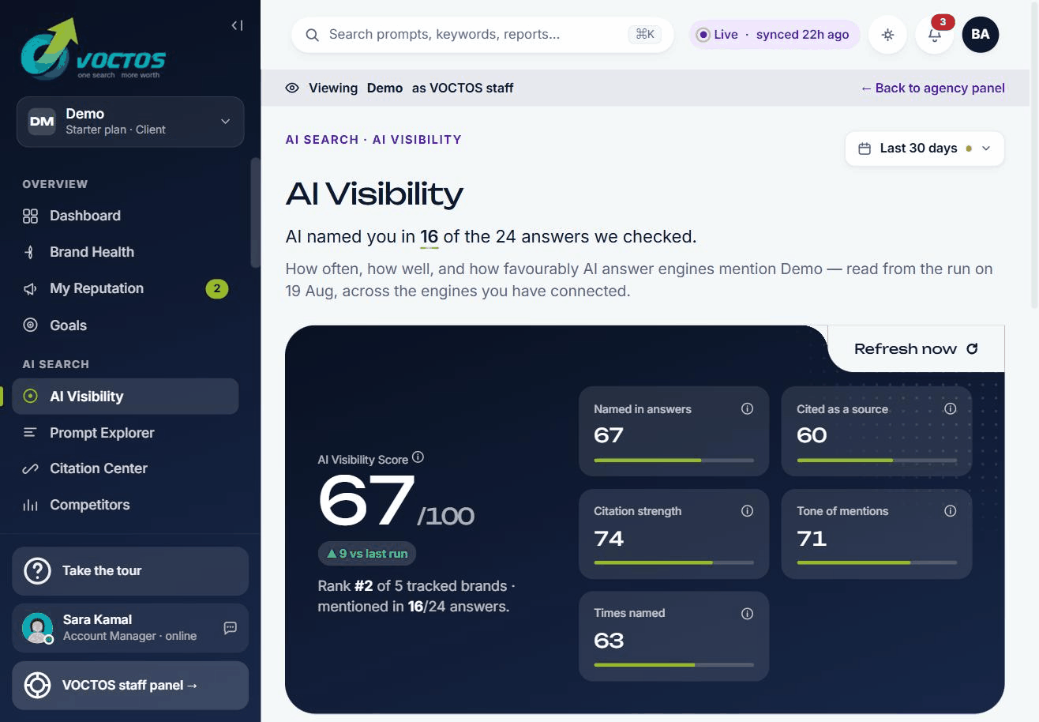Click the AI Visibility sidebar icon
The height and width of the screenshot is (722, 1039).
click(30, 396)
